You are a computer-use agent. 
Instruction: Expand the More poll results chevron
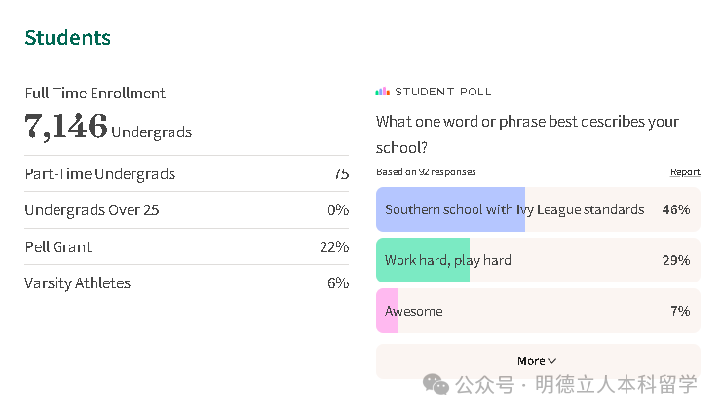(552, 361)
